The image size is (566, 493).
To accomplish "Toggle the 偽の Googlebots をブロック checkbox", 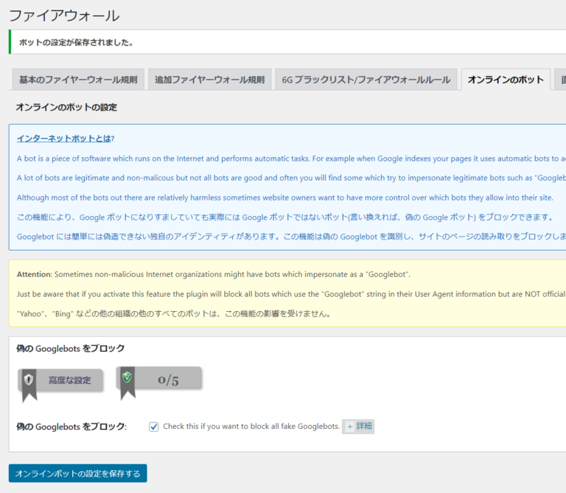I will pos(154,427).
